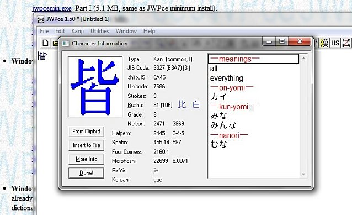This screenshot has height=215, width=352.
Task: Open the File menu
Action: point(44,31)
